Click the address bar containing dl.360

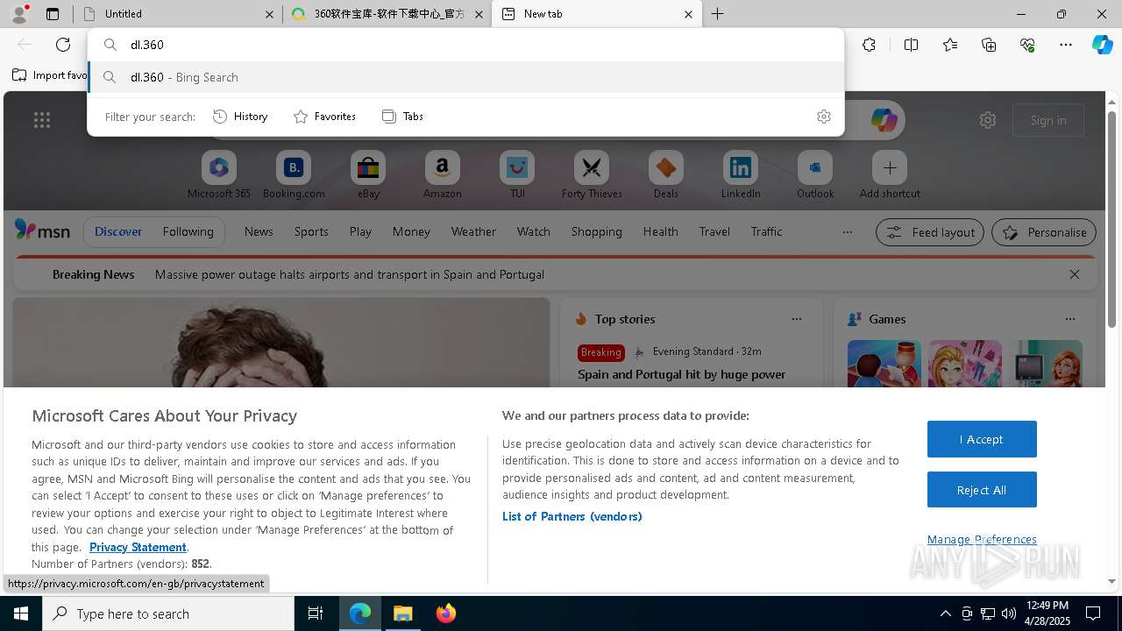click(x=465, y=45)
